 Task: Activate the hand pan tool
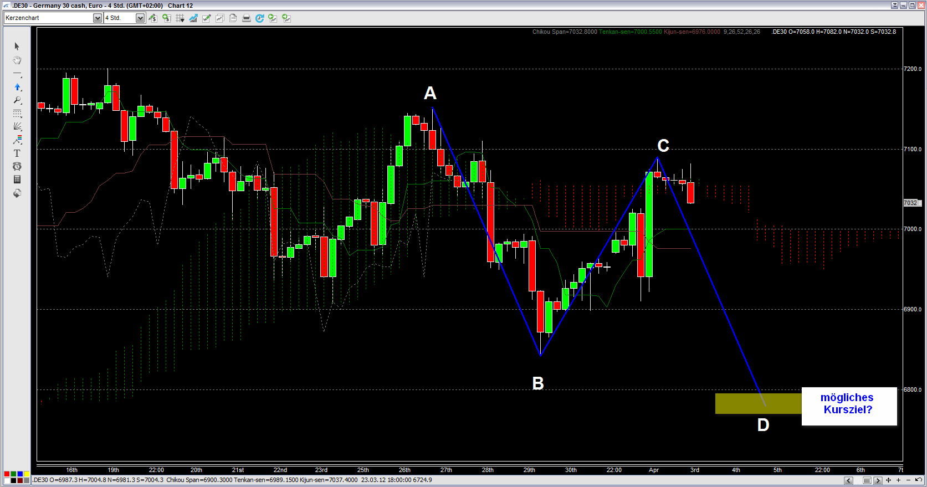click(17, 60)
